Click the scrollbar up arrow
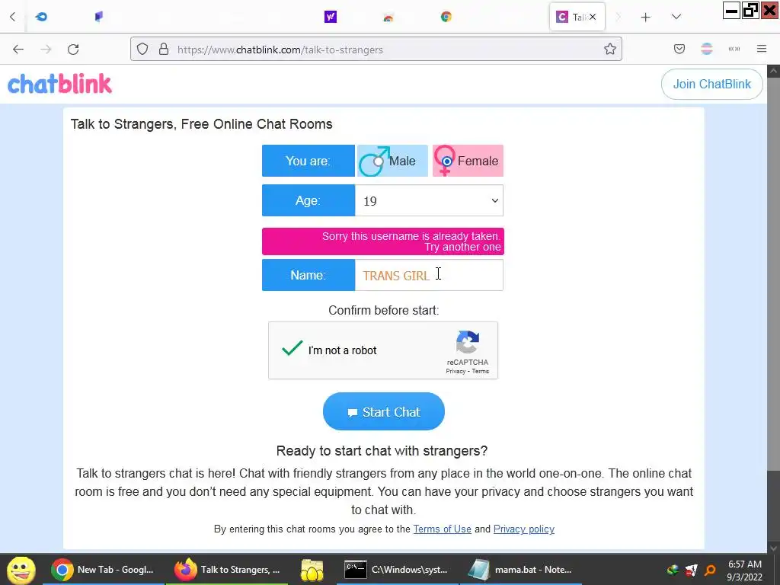780x585 pixels. click(774, 71)
